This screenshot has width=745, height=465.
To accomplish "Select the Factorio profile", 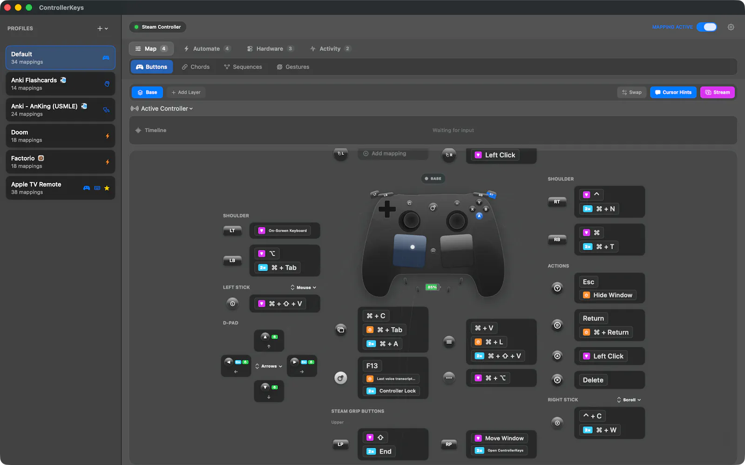I will [x=61, y=162].
